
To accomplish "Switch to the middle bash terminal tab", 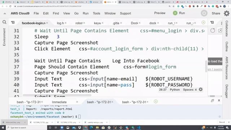I will (99, 102).
